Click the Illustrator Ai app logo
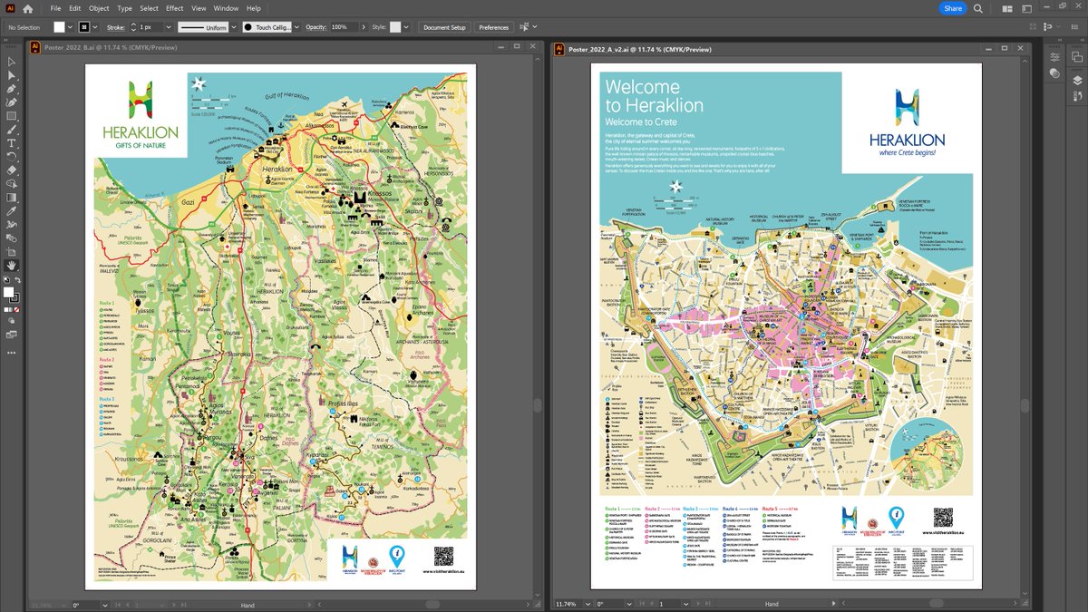 (x=10, y=8)
